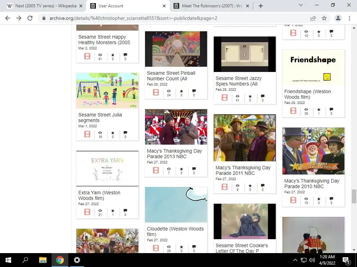Click the favorites star on Sesame Street Happy Healthy Monsters
The width and height of the screenshot is (357, 267).
pyautogui.click(x=113, y=55)
